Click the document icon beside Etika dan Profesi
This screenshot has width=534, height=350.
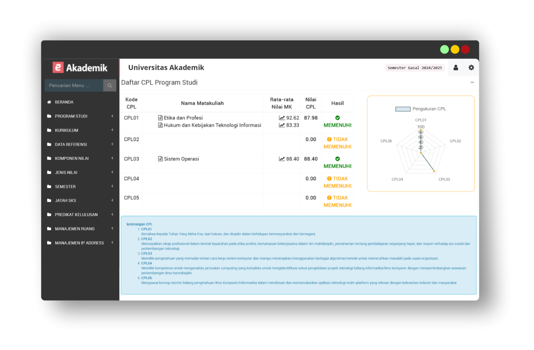[160, 118]
